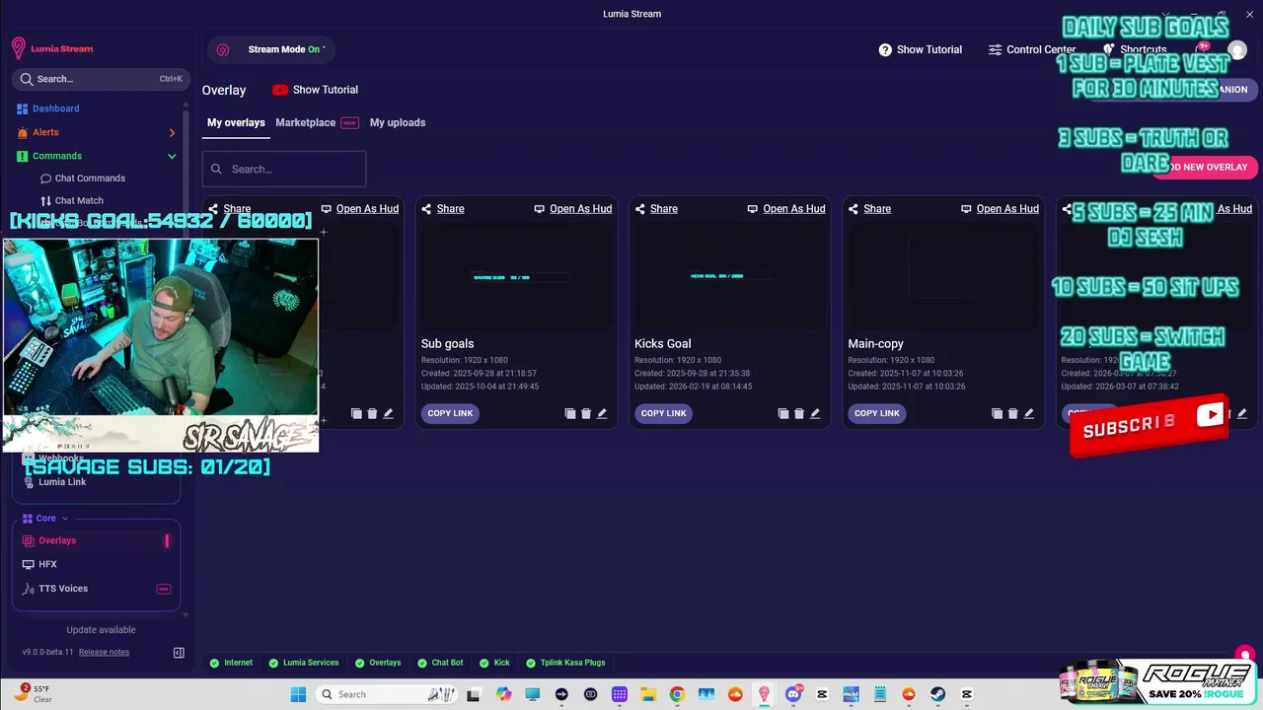This screenshot has height=710, width=1263.
Task: Click the Lumia Stream logo
Action: [x=52, y=48]
